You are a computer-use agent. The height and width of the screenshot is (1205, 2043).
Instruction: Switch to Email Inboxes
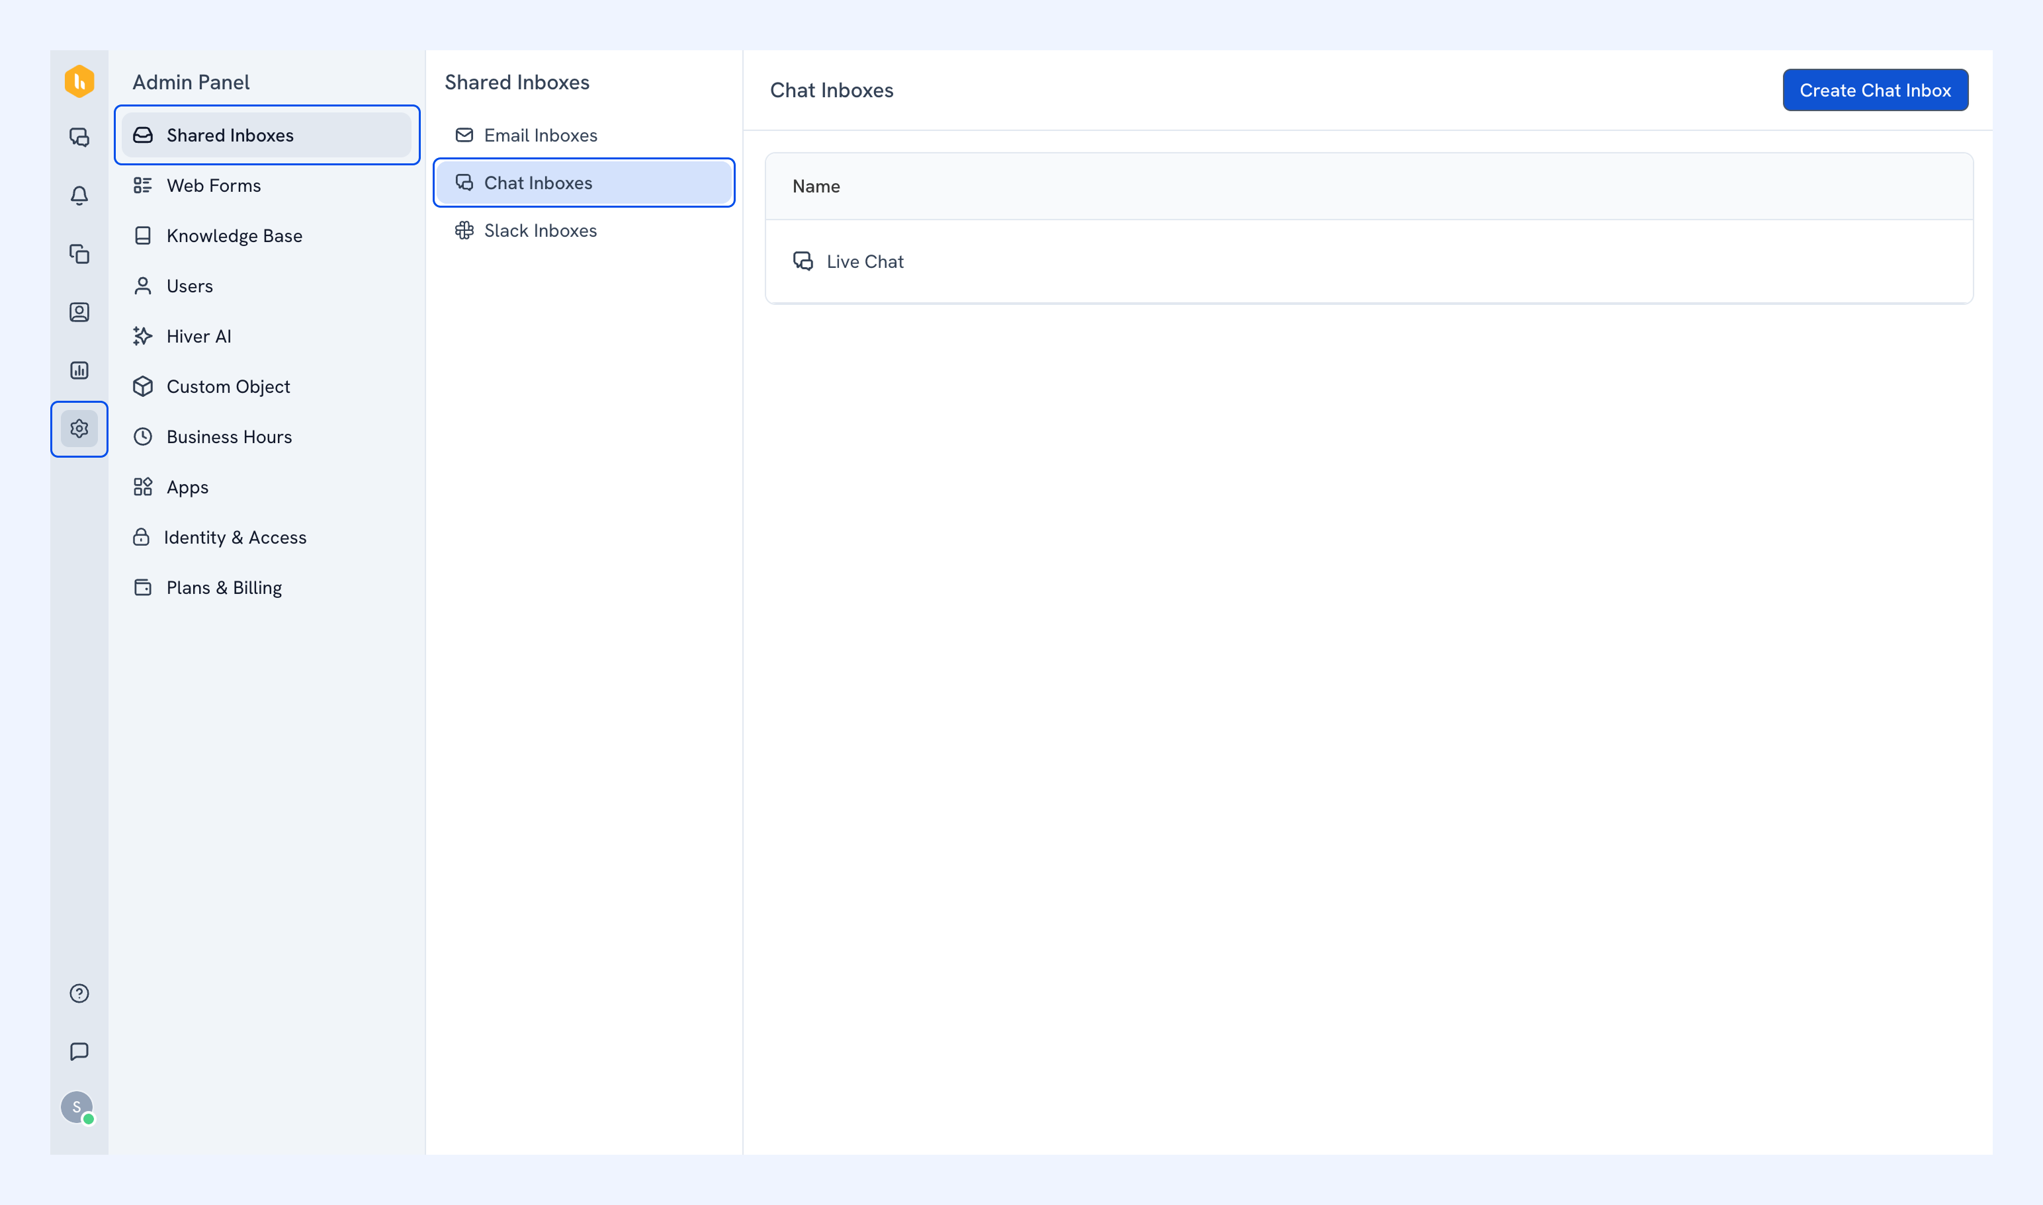click(x=584, y=135)
